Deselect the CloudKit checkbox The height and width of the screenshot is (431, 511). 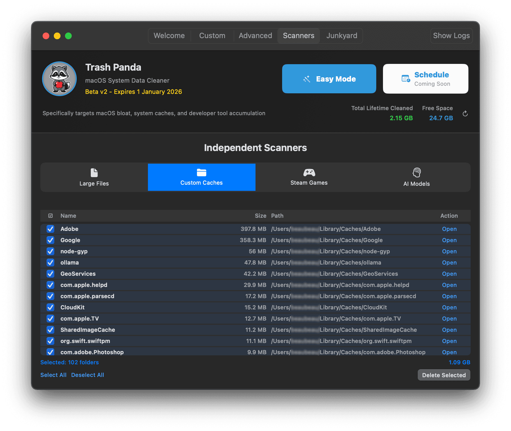(50, 307)
